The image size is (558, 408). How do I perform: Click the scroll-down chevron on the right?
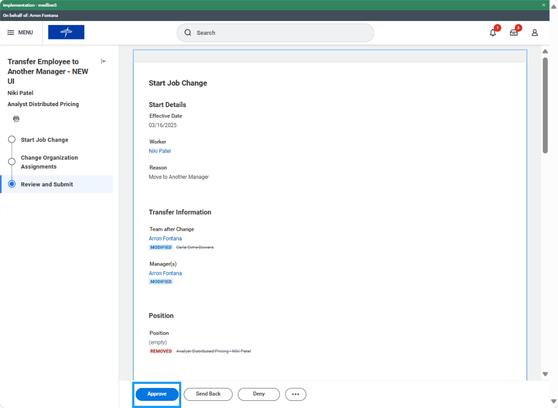point(545,374)
